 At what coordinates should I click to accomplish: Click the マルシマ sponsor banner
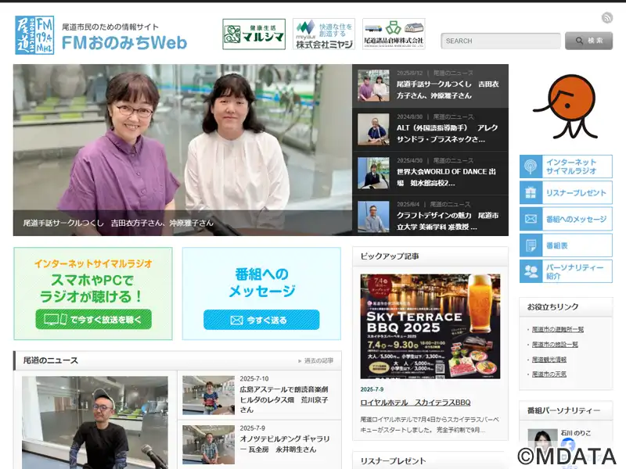pyautogui.click(x=254, y=34)
